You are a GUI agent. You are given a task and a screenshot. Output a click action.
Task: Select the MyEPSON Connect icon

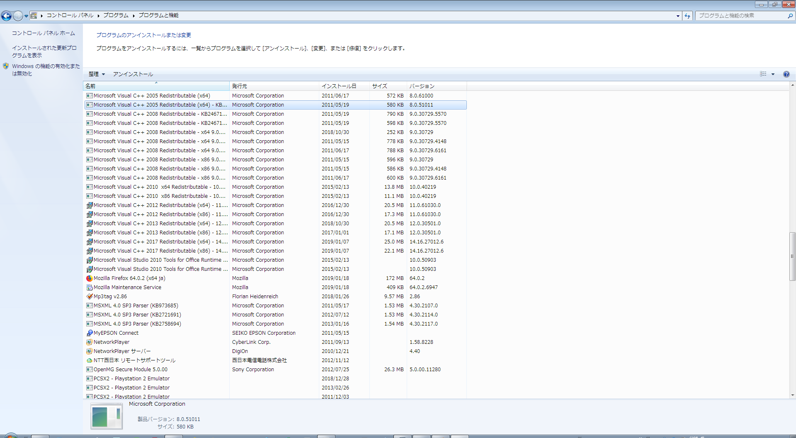89,333
